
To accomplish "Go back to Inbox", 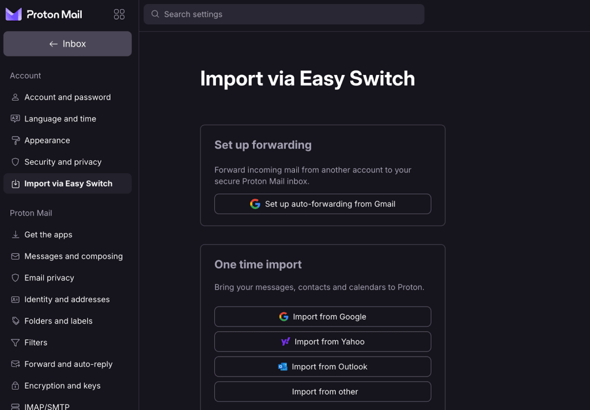I will (x=68, y=44).
